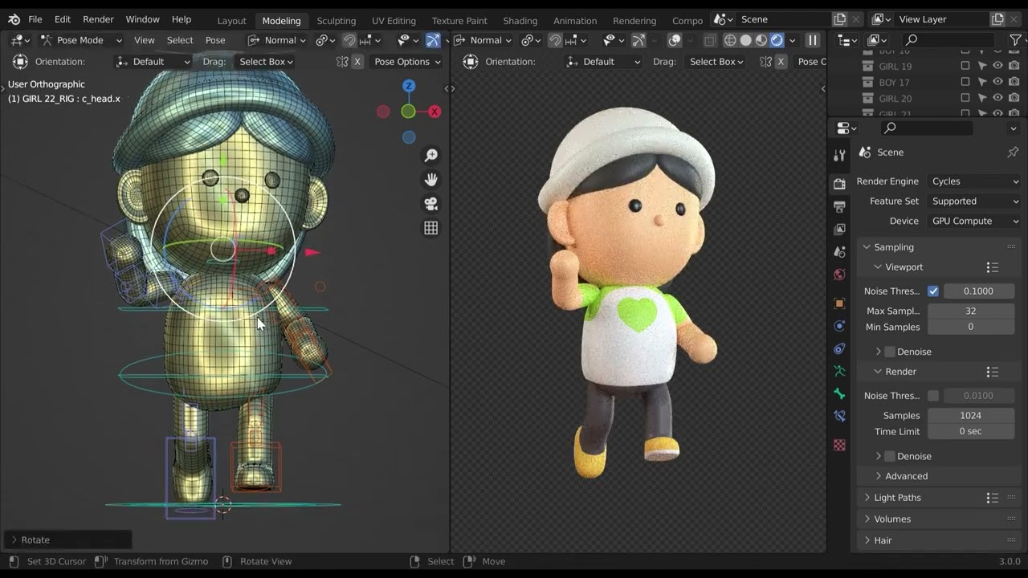Open the Pose Mode dropdown

point(81,40)
